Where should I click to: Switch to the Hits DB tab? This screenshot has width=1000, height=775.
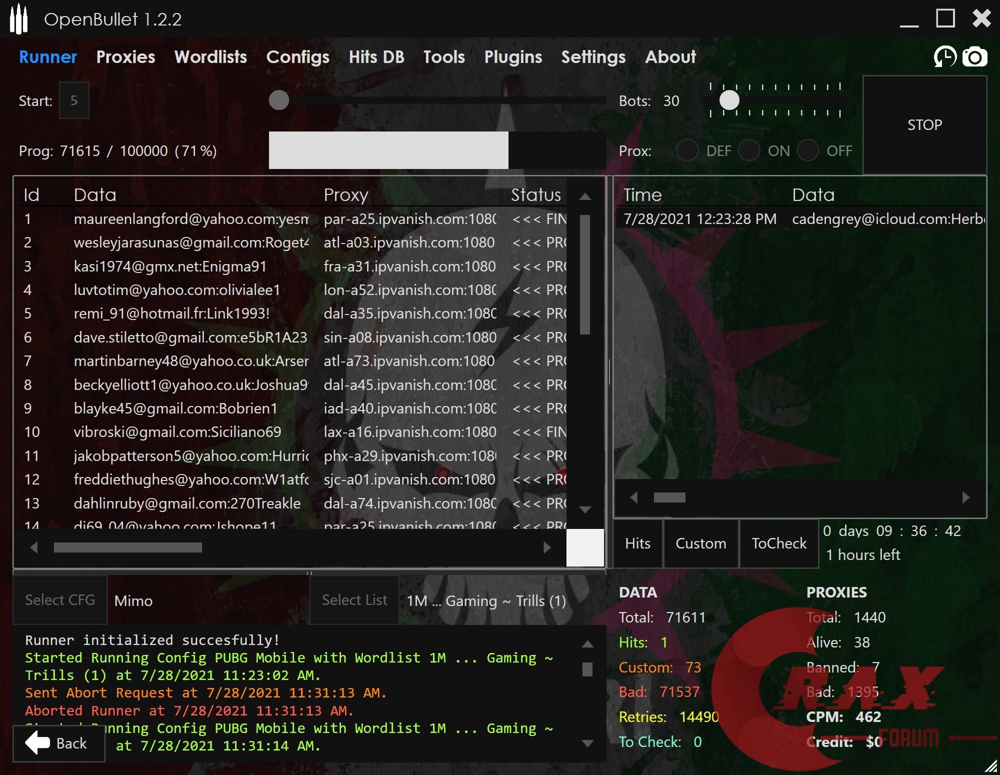(376, 57)
